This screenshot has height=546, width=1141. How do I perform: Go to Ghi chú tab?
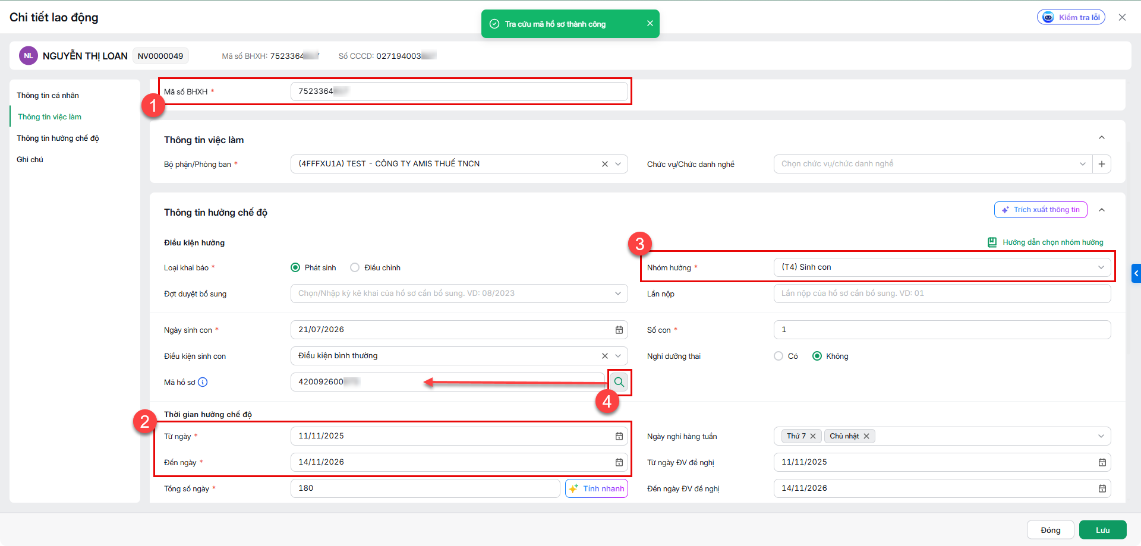[30, 160]
